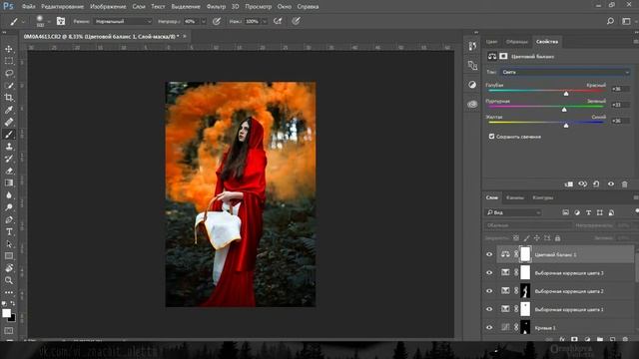Select the Blur tool
Viewport: 639px width, 359px height.
9,195
